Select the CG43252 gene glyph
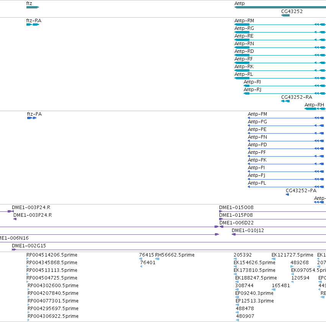 pyautogui.click(x=285, y=15)
